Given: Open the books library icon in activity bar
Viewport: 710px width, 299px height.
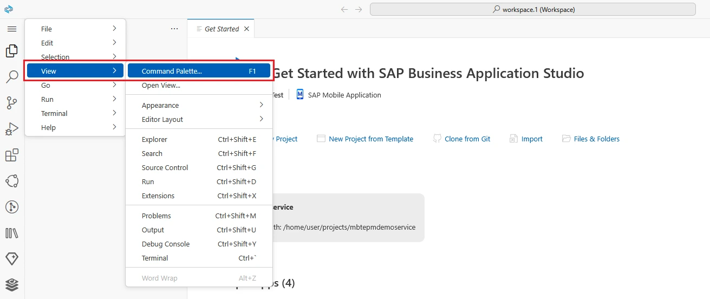Looking at the screenshot, I should 11,233.
